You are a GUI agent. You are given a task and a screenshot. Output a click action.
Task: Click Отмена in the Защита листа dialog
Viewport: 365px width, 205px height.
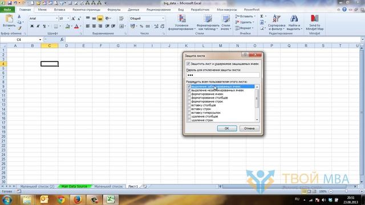249,128
